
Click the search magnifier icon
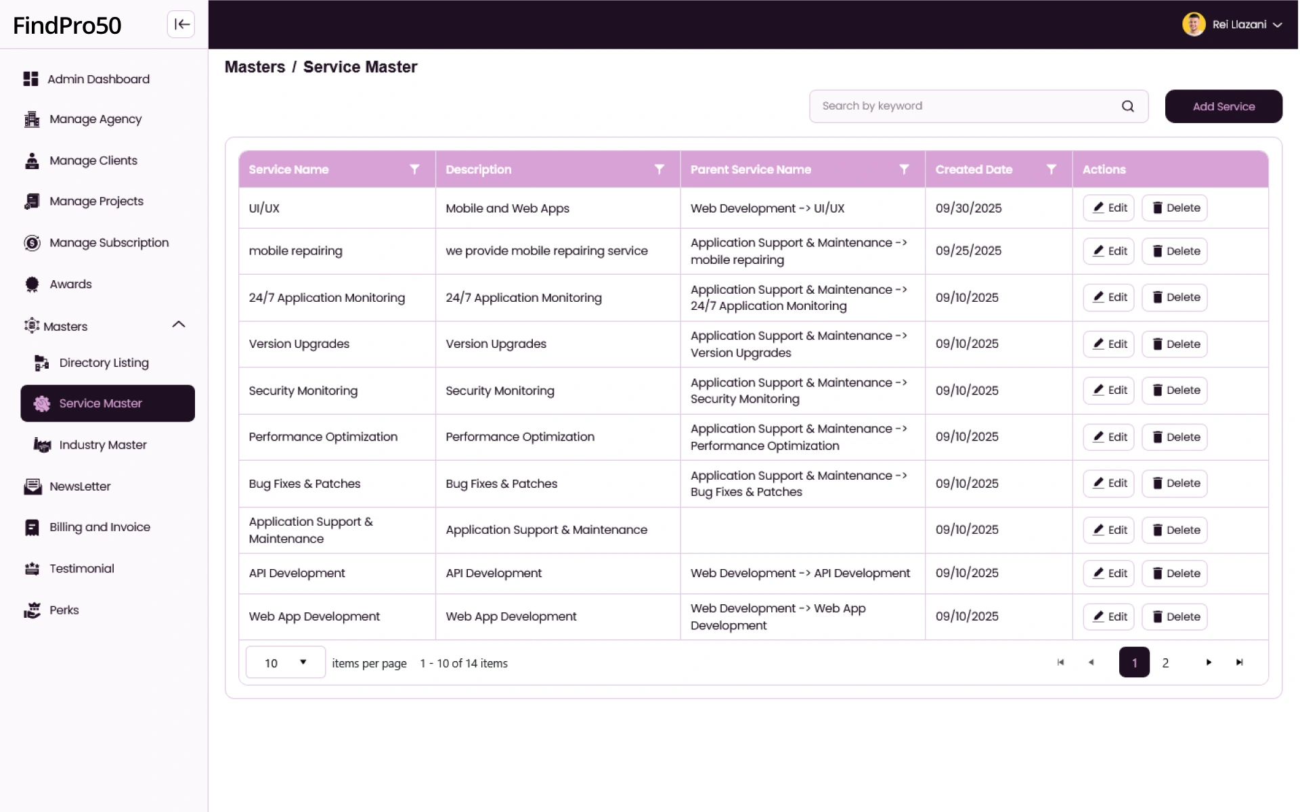click(1127, 106)
